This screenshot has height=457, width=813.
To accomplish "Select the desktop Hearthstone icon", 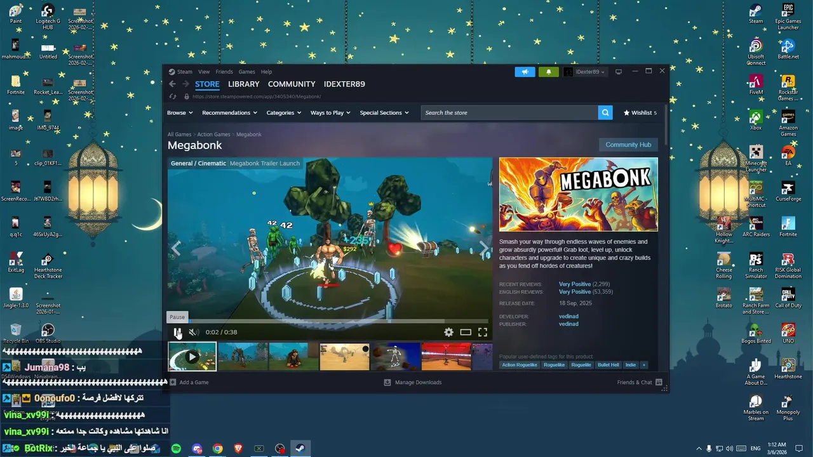I will (x=788, y=369).
